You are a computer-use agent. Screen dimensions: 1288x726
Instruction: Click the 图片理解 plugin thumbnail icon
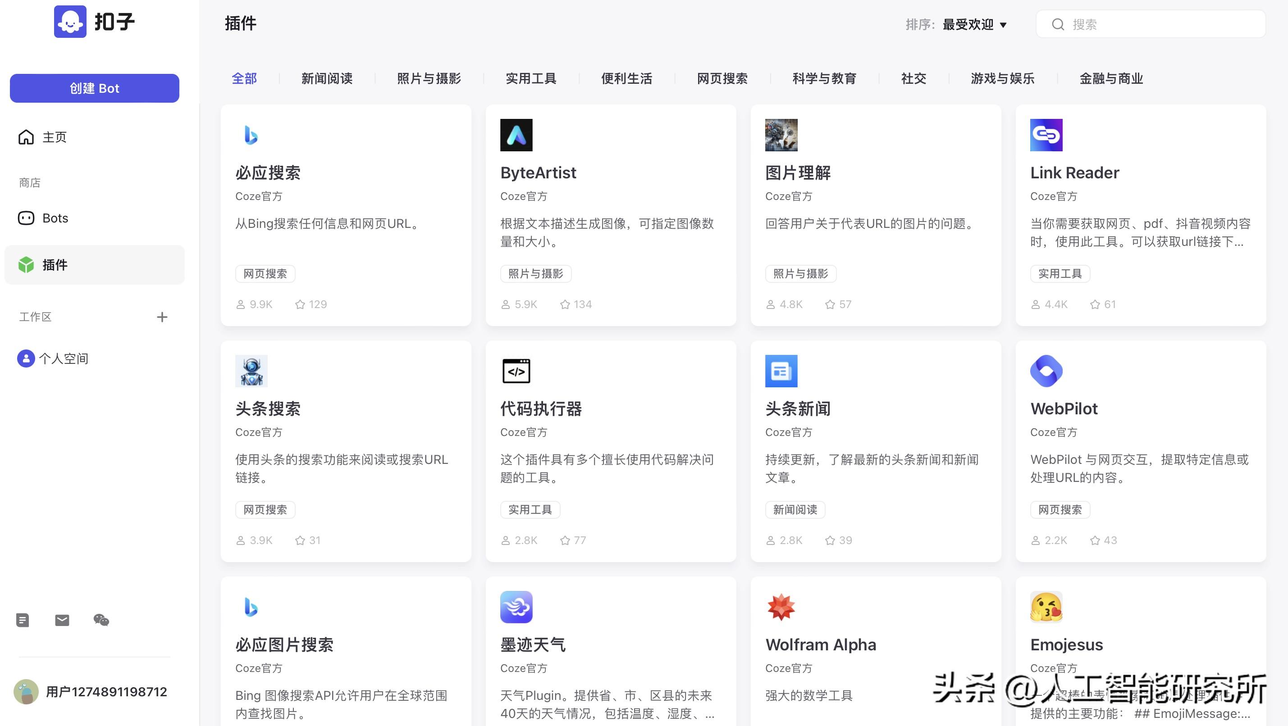pyautogui.click(x=781, y=135)
